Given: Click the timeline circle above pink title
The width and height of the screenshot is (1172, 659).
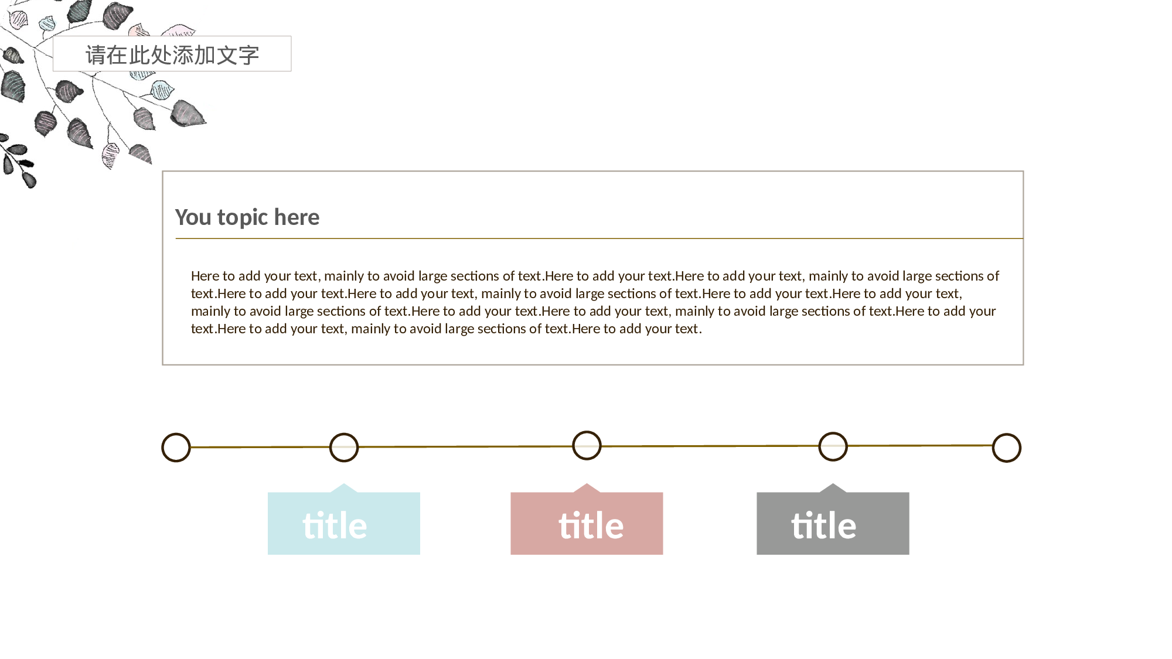Looking at the screenshot, I should (x=587, y=445).
